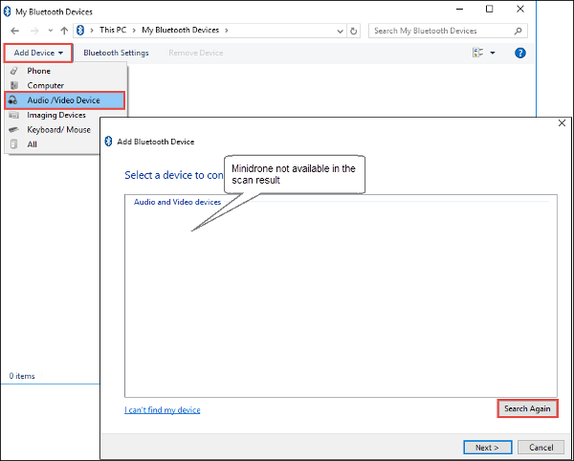Pick Imaging Devices from the menu
Image resolution: width=574 pixels, height=461 pixels.
click(55, 115)
